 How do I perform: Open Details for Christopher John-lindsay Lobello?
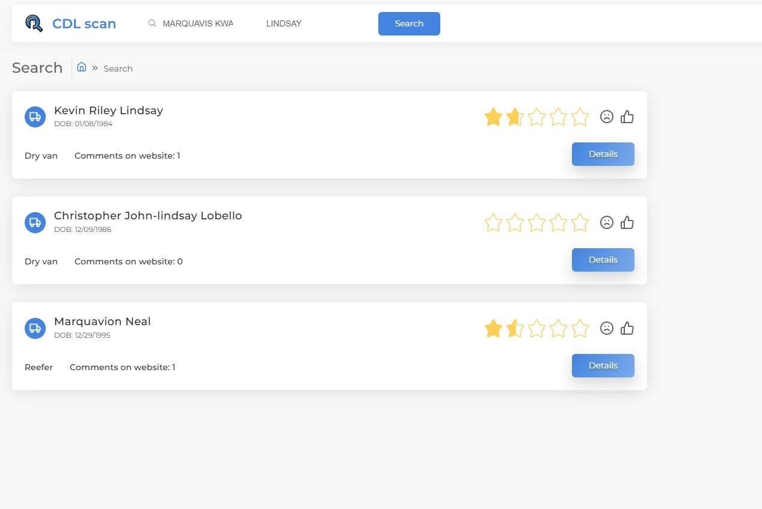pos(603,260)
